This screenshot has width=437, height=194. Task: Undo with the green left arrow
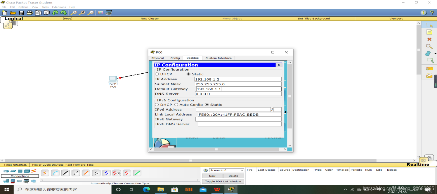pyautogui.click(x=55, y=13)
